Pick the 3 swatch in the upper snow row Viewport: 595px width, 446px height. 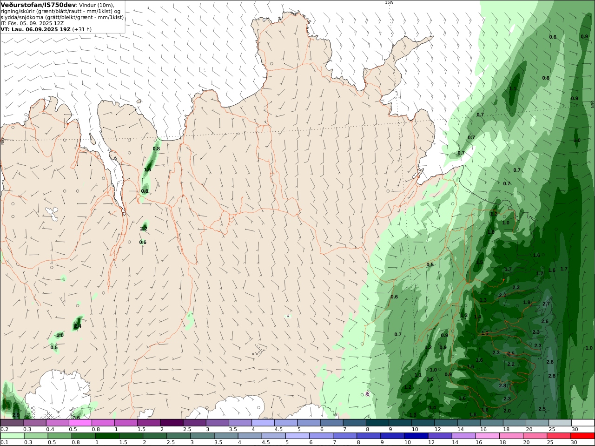(x=218, y=423)
